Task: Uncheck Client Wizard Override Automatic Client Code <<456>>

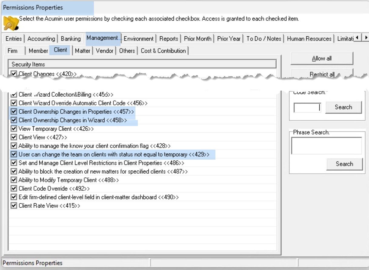Action: (14, 103)
